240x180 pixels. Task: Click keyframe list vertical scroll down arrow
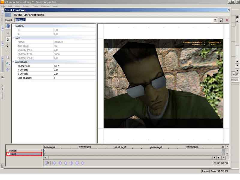pos(227,154)
